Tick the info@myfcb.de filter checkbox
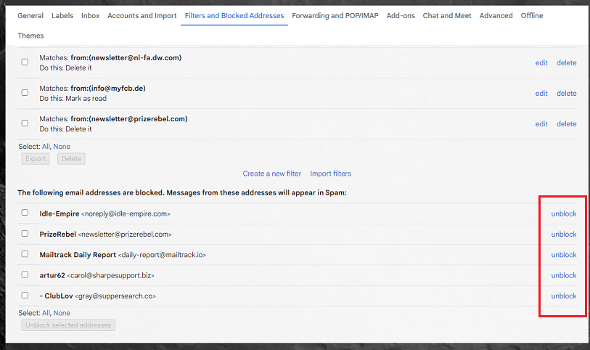The height and width of the screenshot is (350, 590). (25, 92)
